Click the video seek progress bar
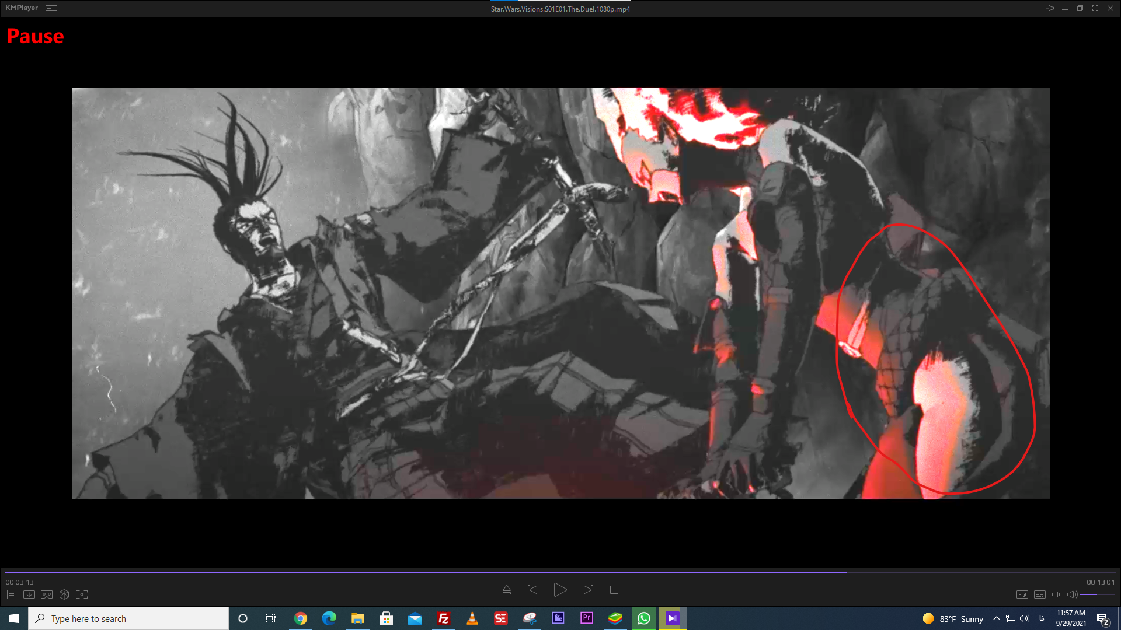Viewport: 1121px width, 630px height. coord(560,572)
